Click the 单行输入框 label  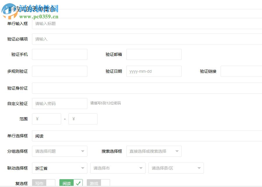click(x=17, y=24)
